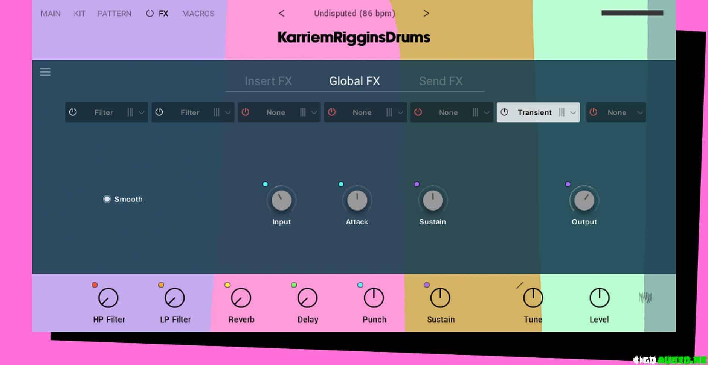Viewport: 708px width, 365px height.
Task: Switch to the Insert FX tab
Action: pyautogui.click(x=268, y=81)
